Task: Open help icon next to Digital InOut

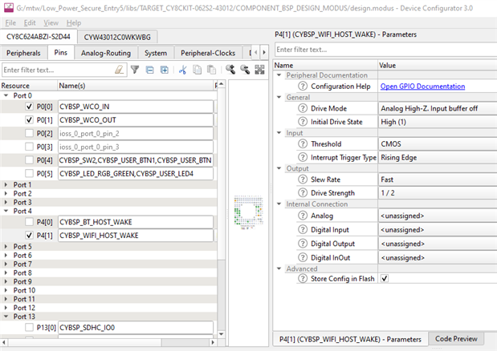Action: [303, 257]
